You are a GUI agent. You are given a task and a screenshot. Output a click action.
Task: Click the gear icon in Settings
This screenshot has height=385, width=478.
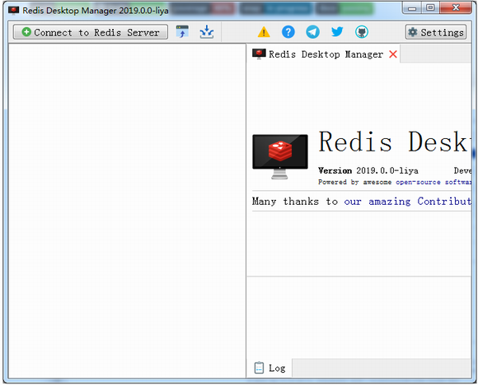413,32
